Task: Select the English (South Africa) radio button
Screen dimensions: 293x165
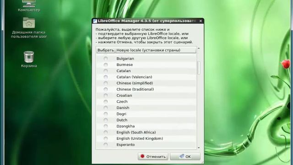Action: 106,132
